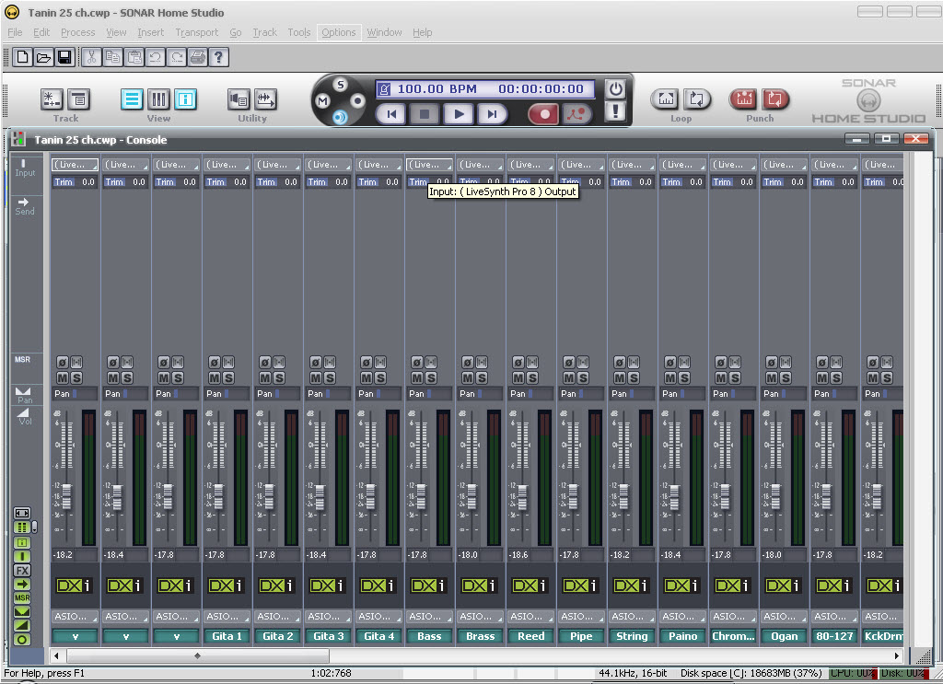Save the project with the floppy disk icon
Screen dimensions: 943x684
point(64,57)
